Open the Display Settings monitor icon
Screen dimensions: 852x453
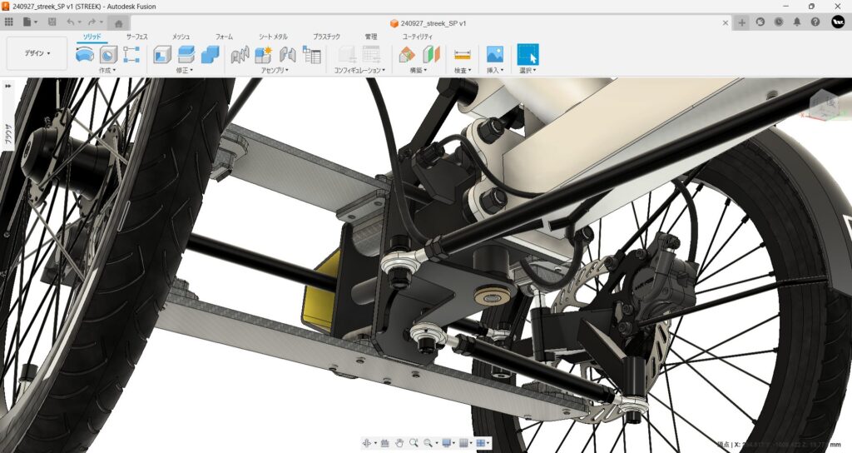pos(447,443)
